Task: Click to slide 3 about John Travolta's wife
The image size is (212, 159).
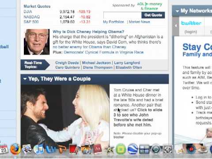Action: 138,117
